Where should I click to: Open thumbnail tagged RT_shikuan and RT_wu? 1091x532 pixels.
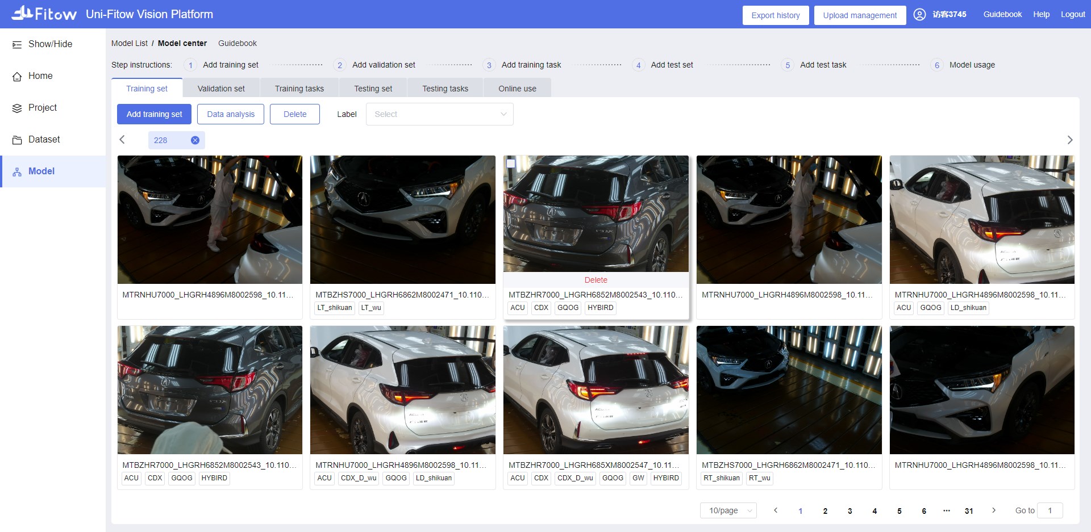[x=789, y=390]
